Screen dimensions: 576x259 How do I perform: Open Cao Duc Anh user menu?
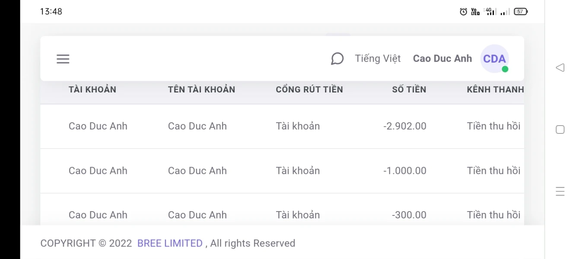[x=442, y=59]
